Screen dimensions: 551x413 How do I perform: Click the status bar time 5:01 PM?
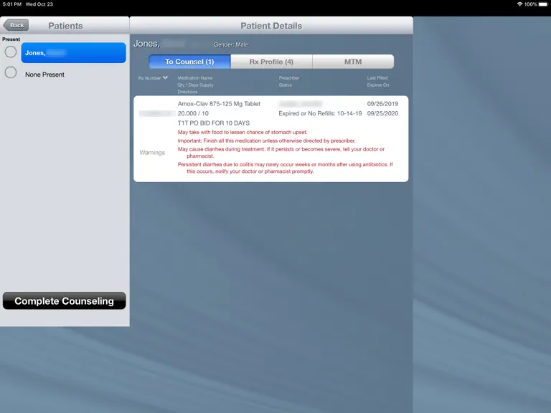pyautogui.click(x=12, y=4)
